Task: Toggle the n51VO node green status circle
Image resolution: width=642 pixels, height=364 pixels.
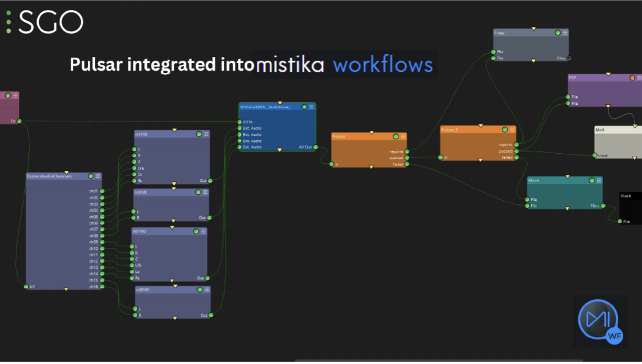Action: click(x=196, y=231)
